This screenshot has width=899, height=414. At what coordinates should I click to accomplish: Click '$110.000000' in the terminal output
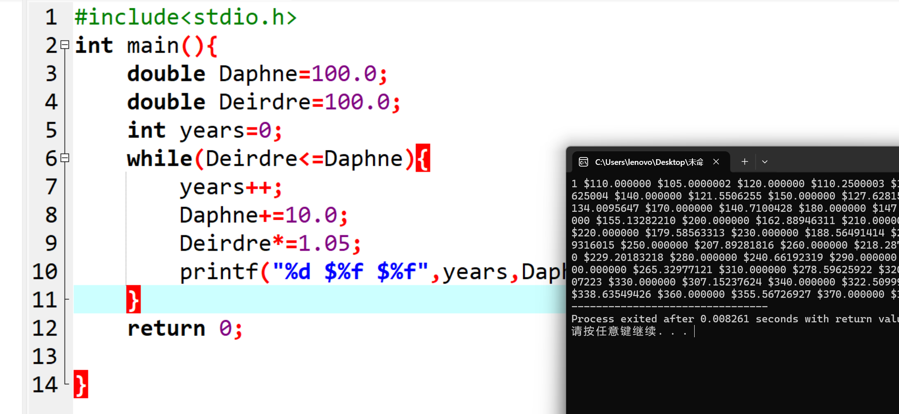(617, 184)
